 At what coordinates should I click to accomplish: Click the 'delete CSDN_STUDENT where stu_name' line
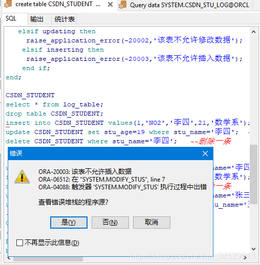(91, 141)
